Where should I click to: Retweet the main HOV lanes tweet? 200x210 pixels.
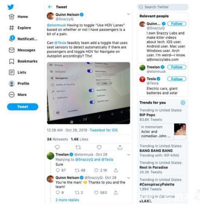(x=78, y=147)
